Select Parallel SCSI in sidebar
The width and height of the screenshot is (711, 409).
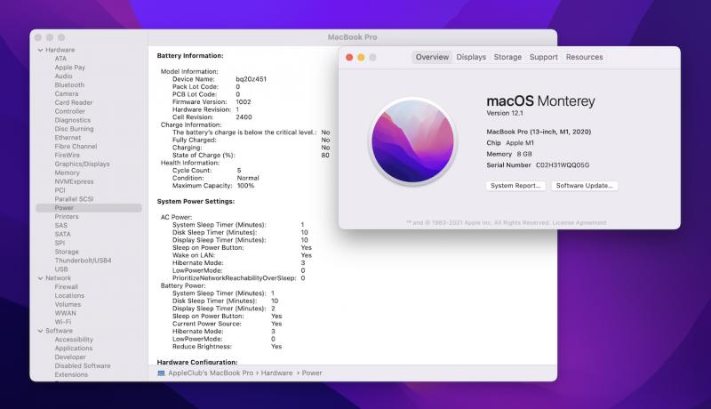74,199
